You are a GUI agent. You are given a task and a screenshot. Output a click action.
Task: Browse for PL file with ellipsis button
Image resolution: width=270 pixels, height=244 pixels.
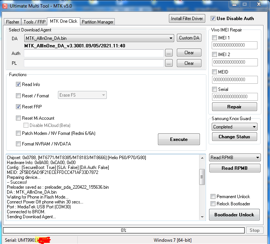169,63
